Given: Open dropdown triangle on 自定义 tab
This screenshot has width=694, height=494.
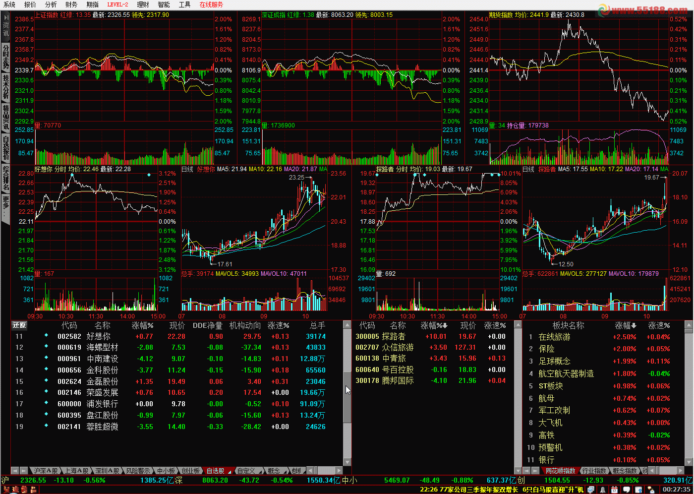Looking at the screenshot, I should [x=260, y=472].
